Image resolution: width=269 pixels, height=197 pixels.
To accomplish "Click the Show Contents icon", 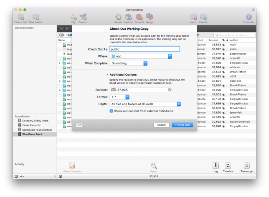I will 72,166.
